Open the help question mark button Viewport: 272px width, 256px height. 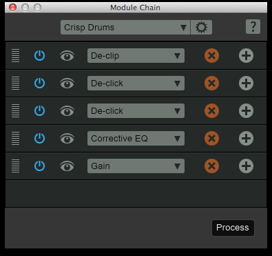pos(253,27)
